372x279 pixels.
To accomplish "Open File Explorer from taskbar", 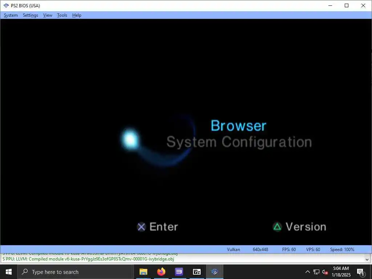I will pyautogui.click(x=143, y=272).
